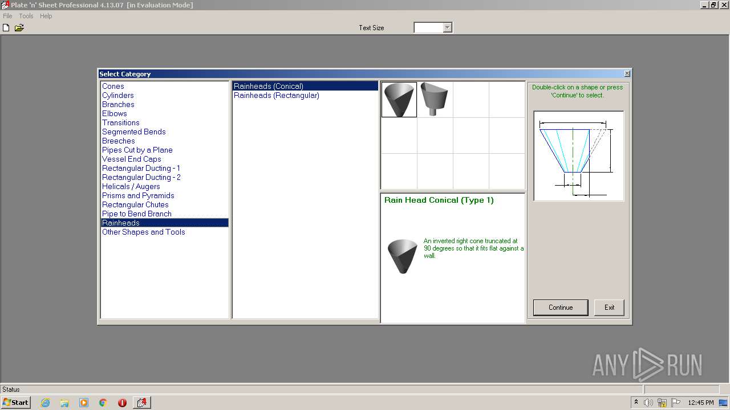This screenshot has width=730, height=410.
Task: Click the rain head dimension diagram preview
Action: click(579, 156)
